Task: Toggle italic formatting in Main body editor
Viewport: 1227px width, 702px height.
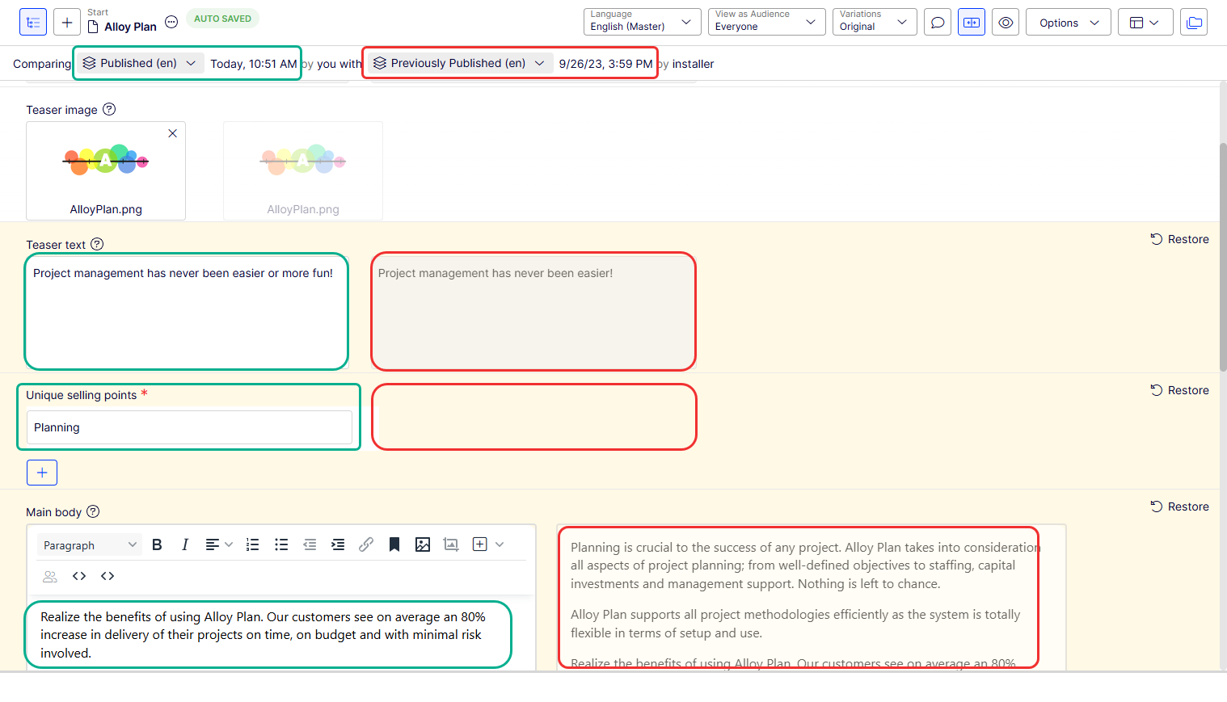Action: click(185, 545)
